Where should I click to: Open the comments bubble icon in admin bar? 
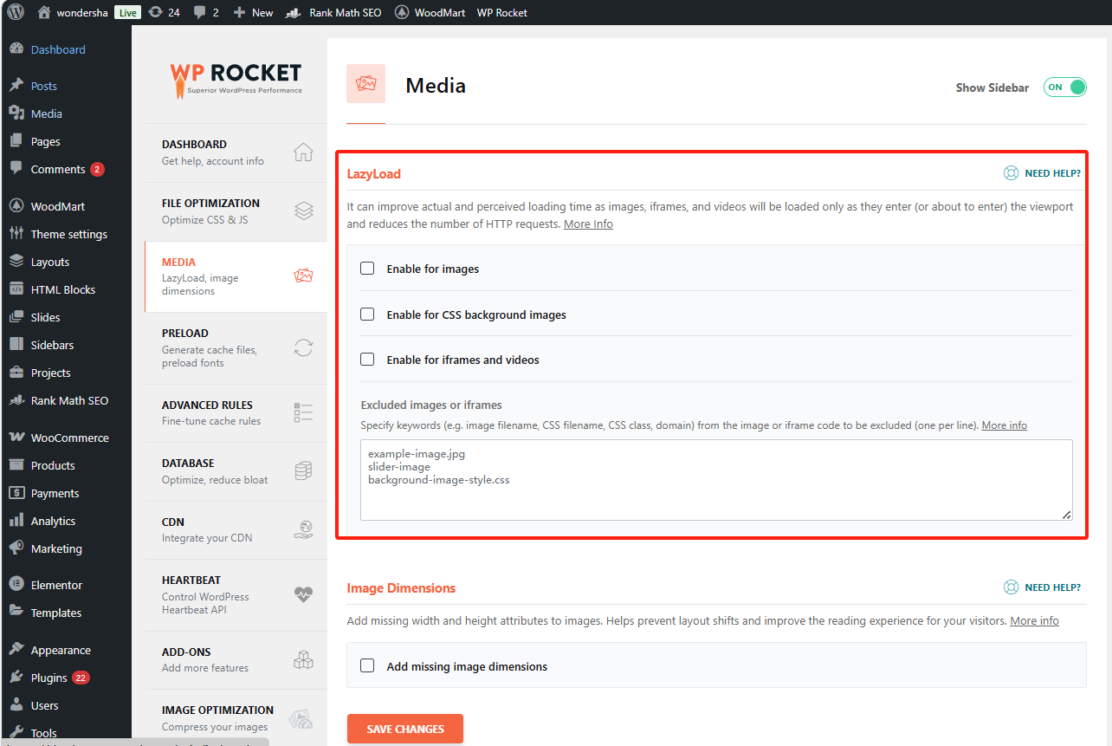click(x=200, y=12)
